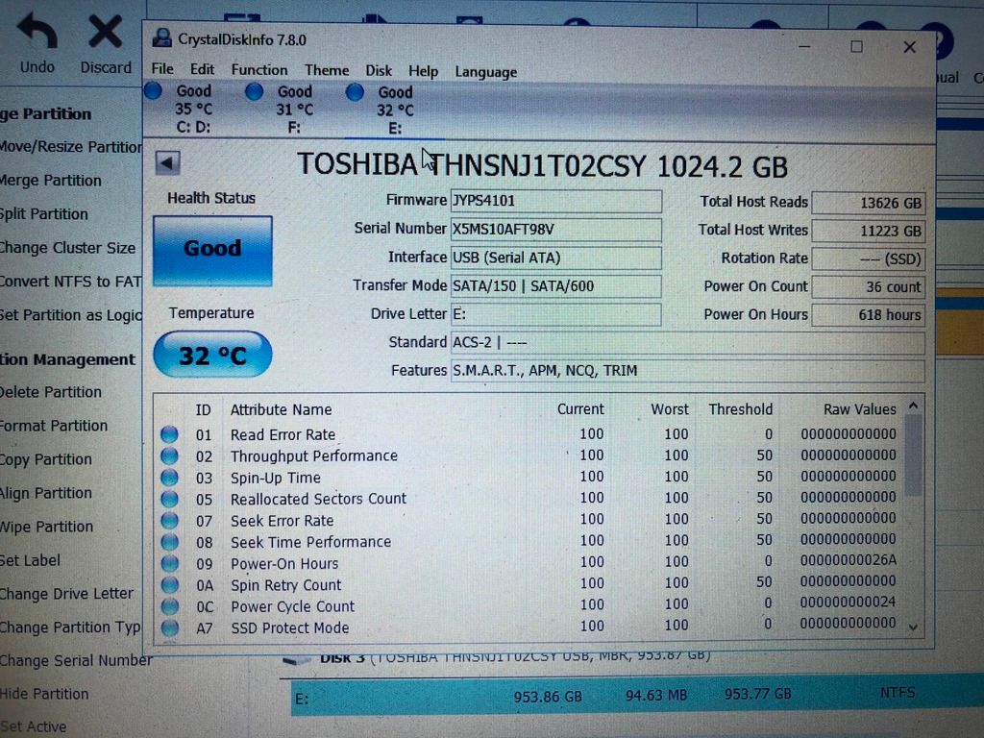Click status dot for Seek Error Rate

(169, 520)
